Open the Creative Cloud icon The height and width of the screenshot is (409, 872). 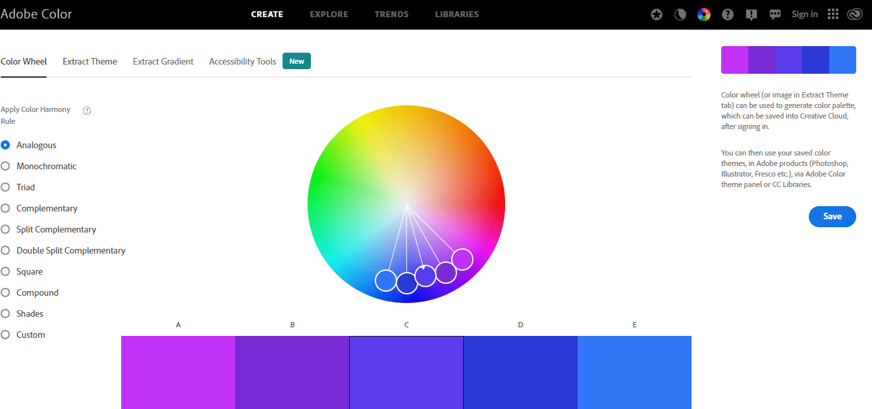855,14
